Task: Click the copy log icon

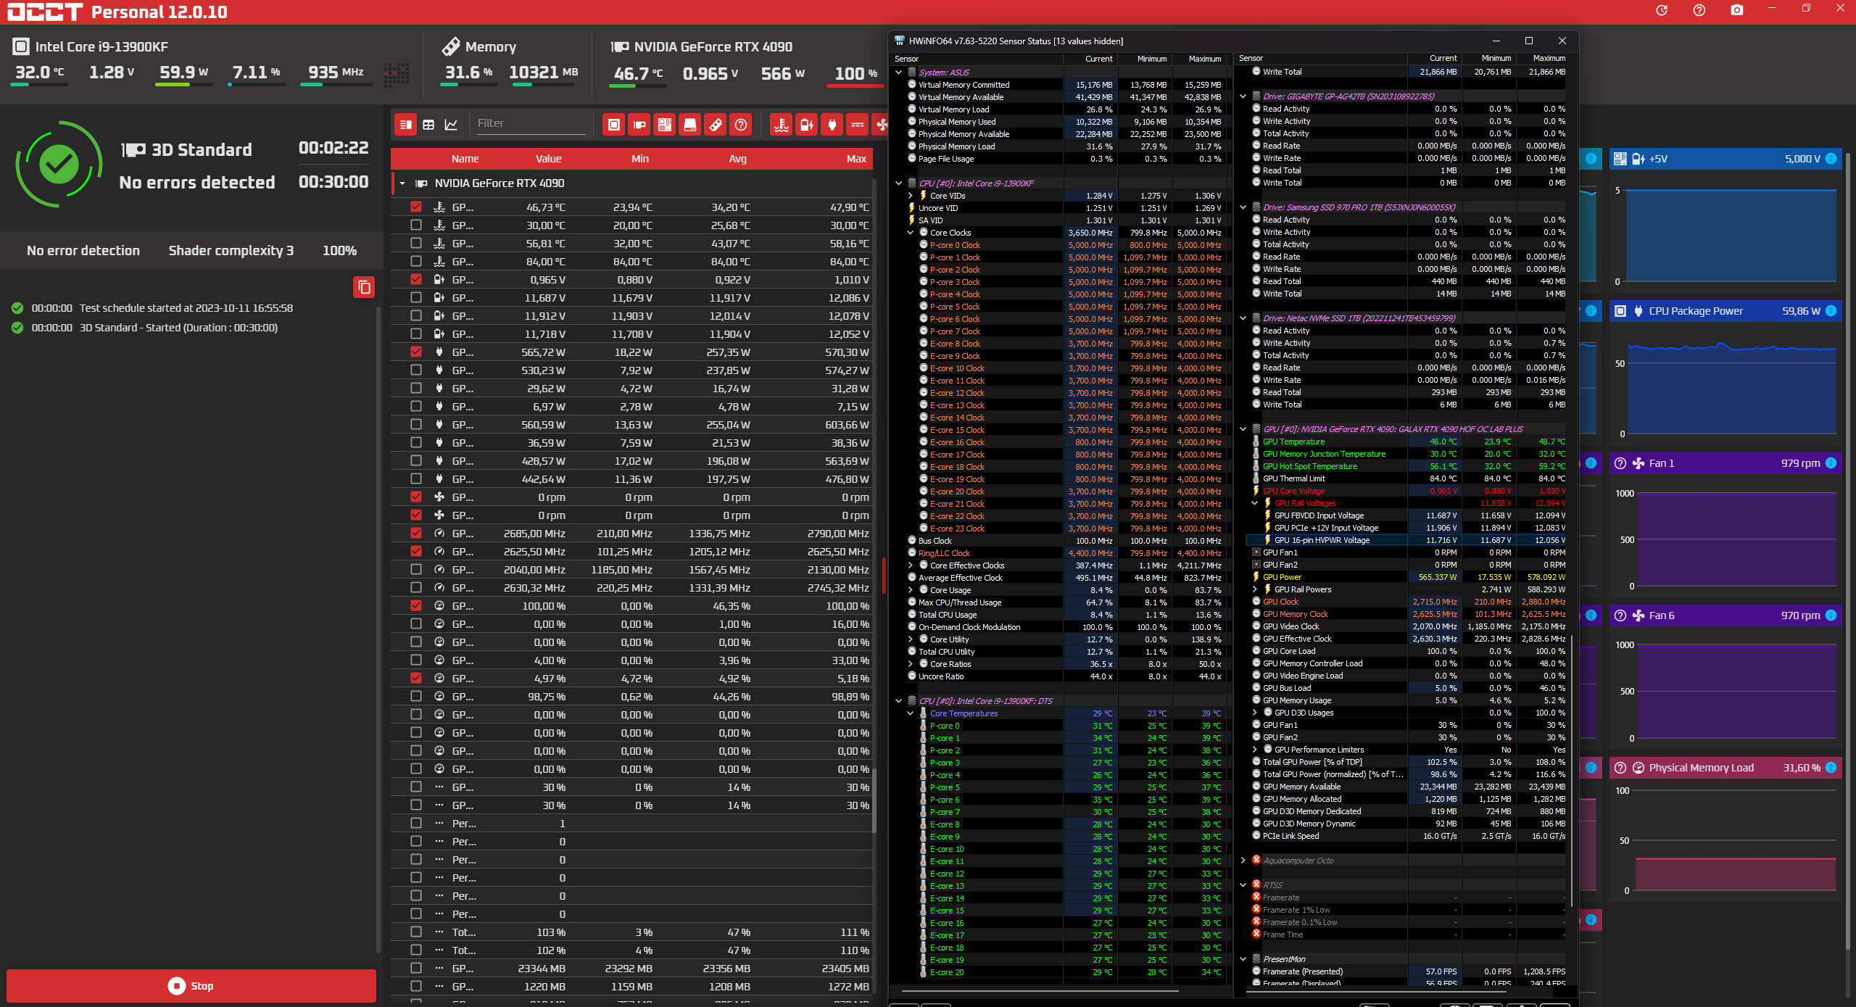Action: point(364,287)
